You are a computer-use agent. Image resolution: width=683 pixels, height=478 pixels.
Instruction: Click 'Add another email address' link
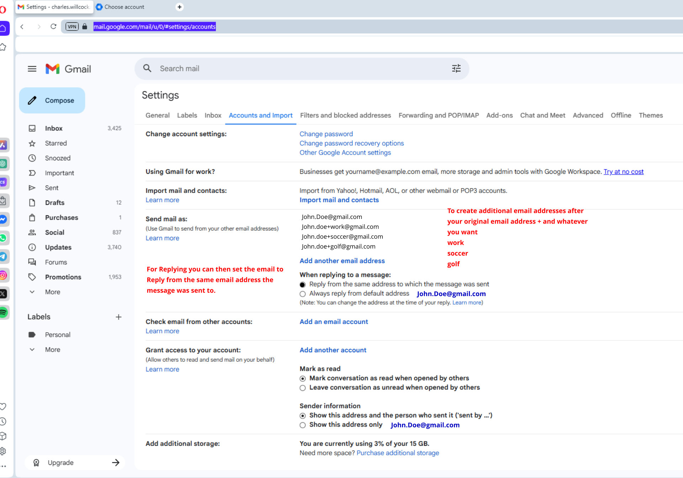coord(342,261)
